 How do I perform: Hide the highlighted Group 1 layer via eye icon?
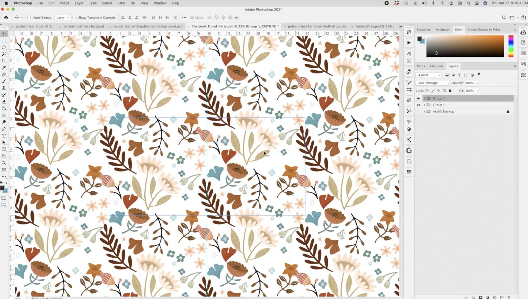[418, 98]
